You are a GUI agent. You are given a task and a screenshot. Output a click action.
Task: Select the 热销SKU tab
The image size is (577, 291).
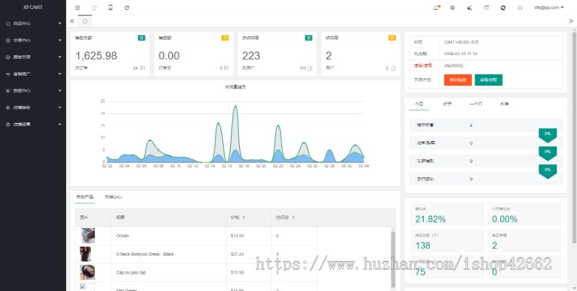[113, 197]
